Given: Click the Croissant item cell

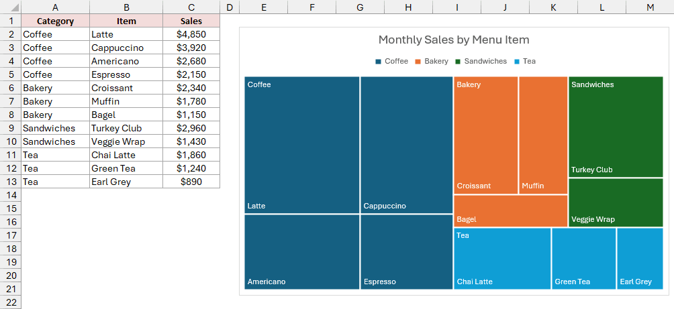Looking at the screenshot, I should coord(126,88).
